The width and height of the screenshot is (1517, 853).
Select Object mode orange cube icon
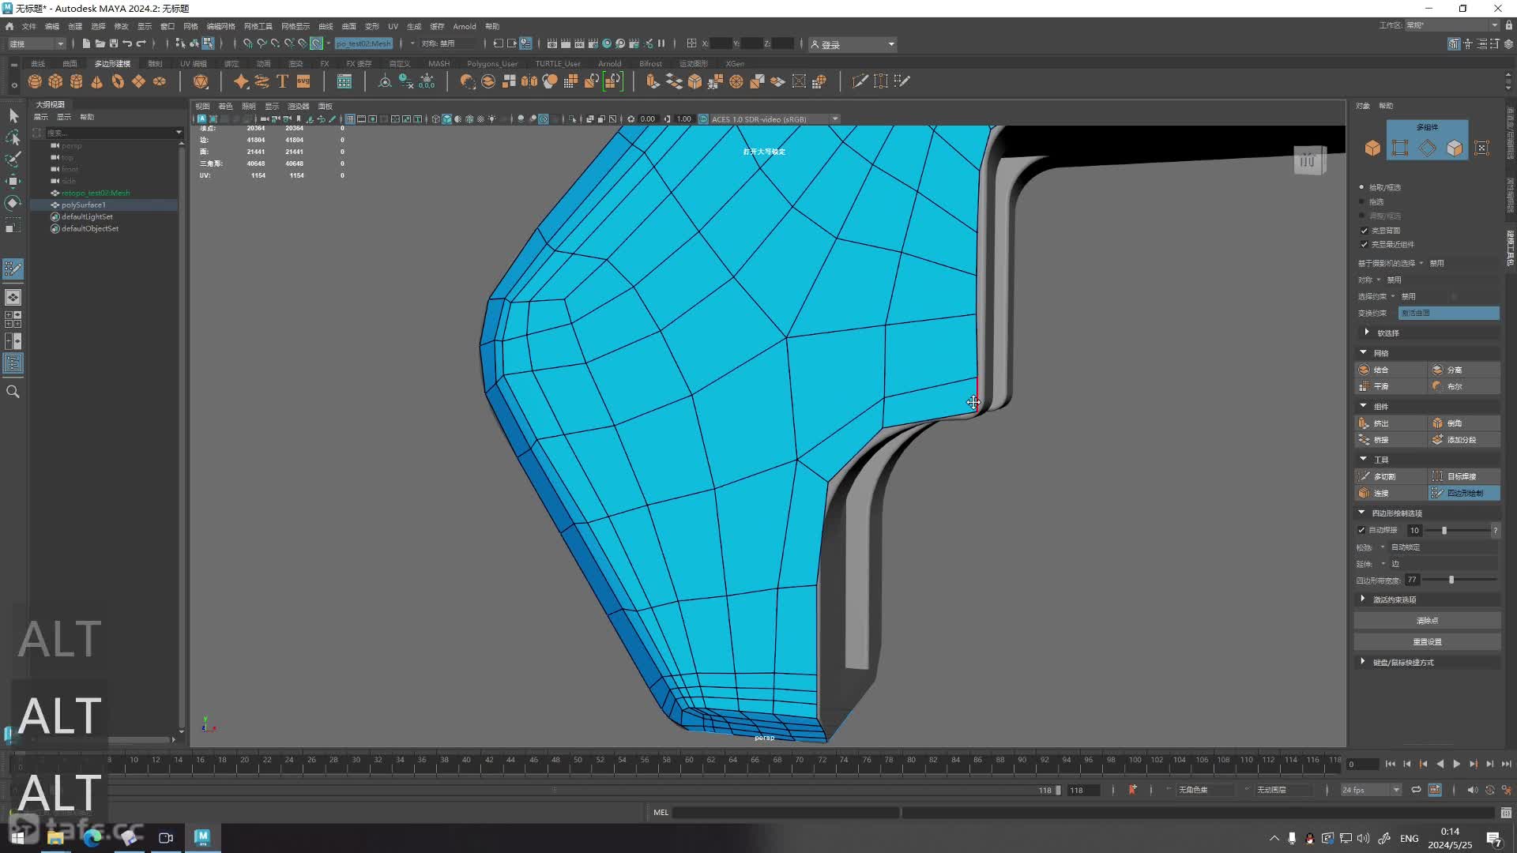1372,148
